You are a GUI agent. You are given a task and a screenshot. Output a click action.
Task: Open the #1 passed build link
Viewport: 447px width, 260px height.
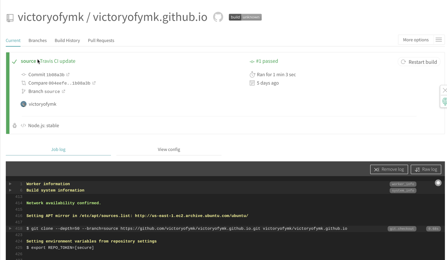[267, 61]
